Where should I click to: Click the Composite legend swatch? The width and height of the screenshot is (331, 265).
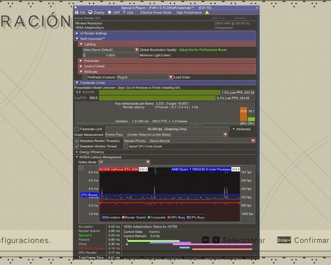(149, 217)
